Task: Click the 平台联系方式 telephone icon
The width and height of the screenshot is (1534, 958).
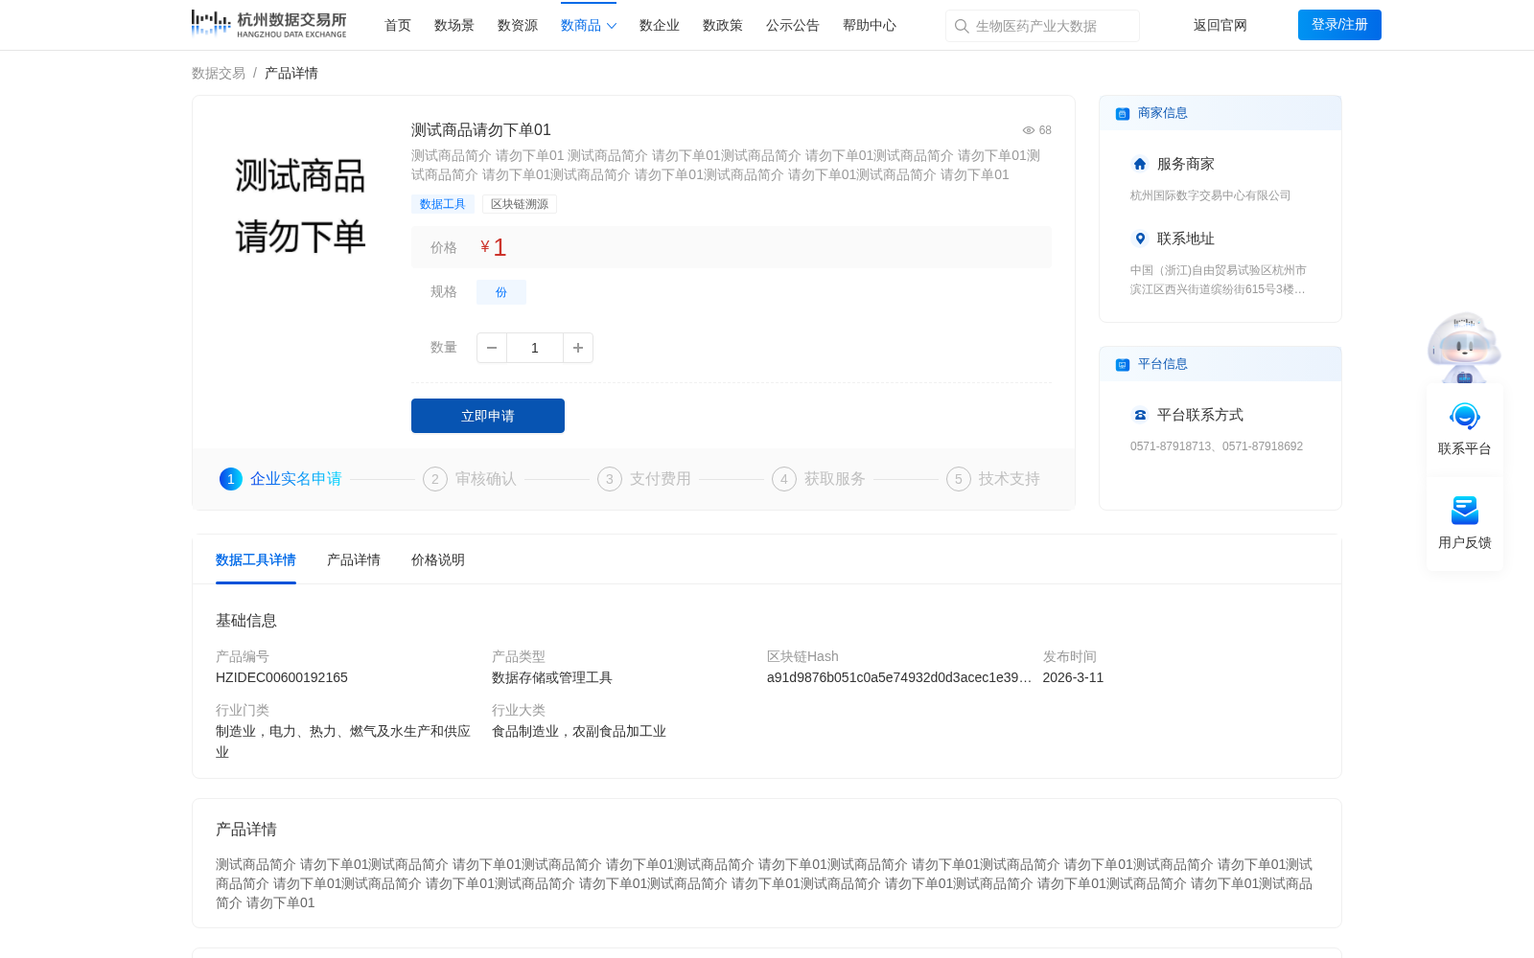Action: (1140, 415)
